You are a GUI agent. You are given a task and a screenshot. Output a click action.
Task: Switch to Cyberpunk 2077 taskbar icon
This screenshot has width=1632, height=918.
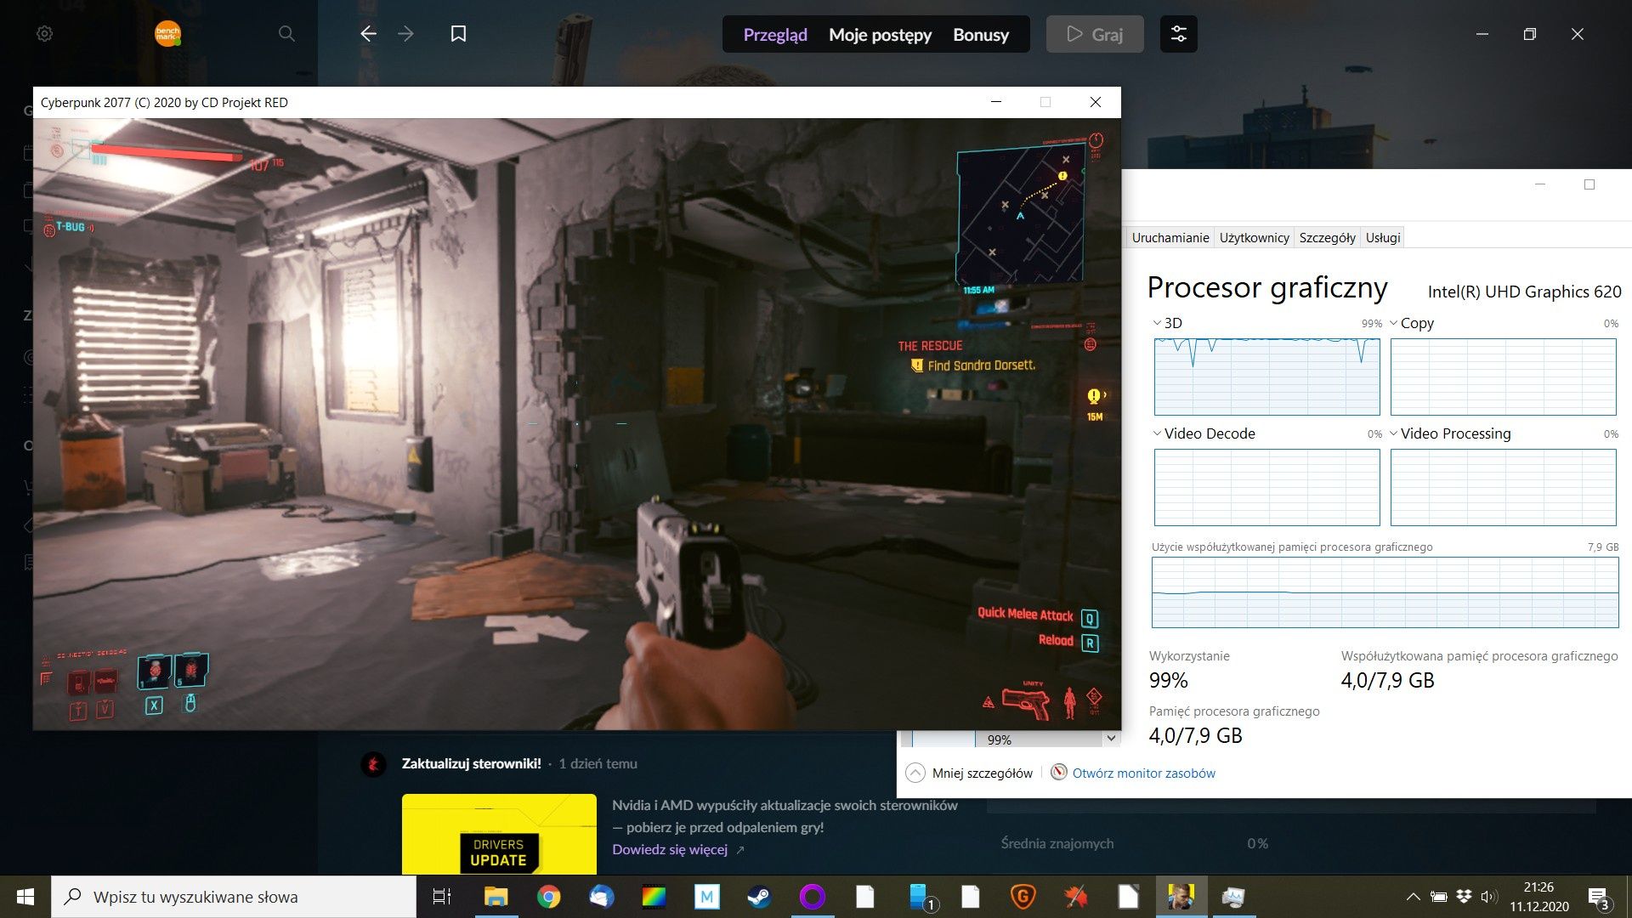[x=1181, y=897]
